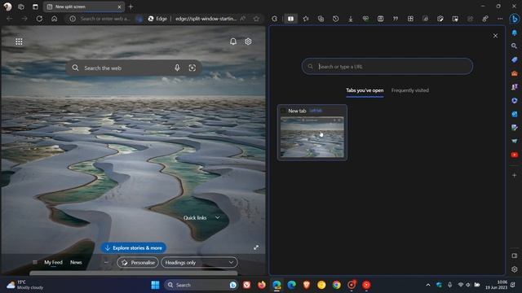Image resolution: width=522 pixels, height=293 pixels.
Task: Close the New split screen tab
Action: click(x=120, y=7)
